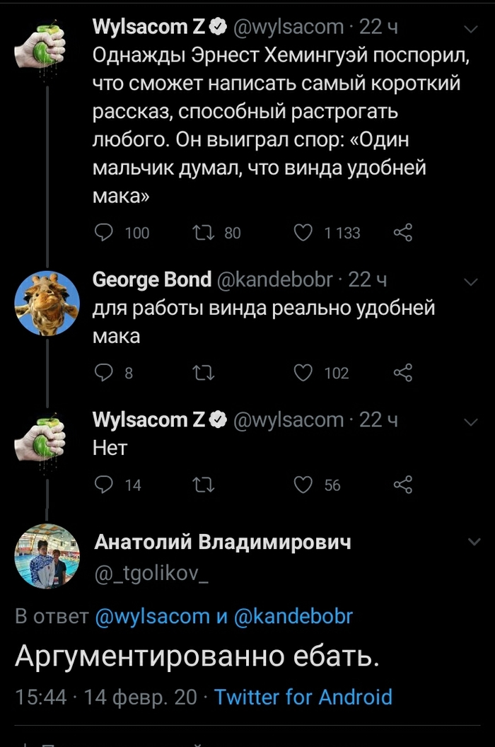Expand options menu for George Bond's tweet
The height and width of the screenshot is (747, 495).
(471, 282)
